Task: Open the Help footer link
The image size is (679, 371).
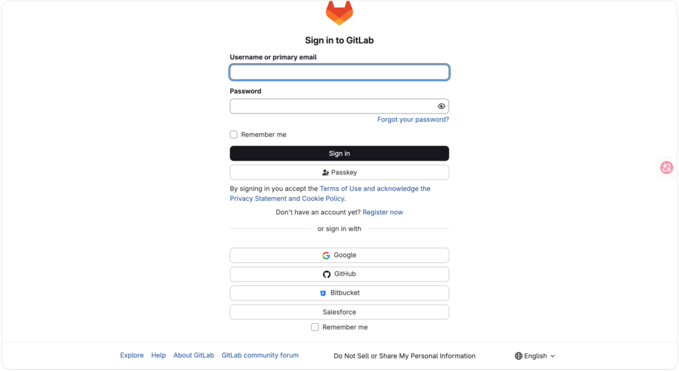Action: pyautogui.click(x=158, y=355)
